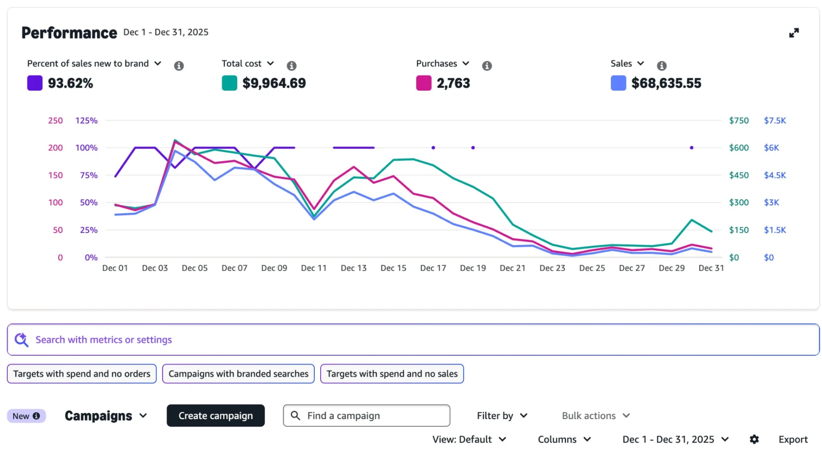
Task: Click the AI search icon in metrics search bar
Action: pos(21,340)
